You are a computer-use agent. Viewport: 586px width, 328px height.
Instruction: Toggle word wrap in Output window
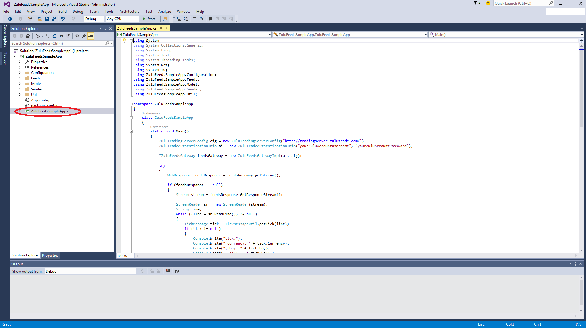tap(177, 271)
